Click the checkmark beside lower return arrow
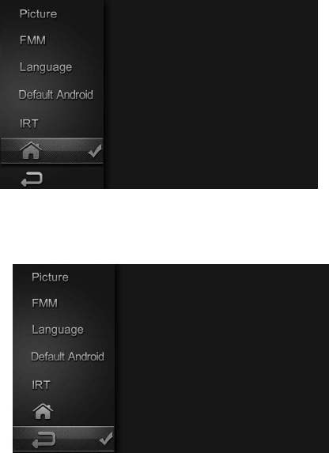The image size is (329, 453). coord(106,438)
